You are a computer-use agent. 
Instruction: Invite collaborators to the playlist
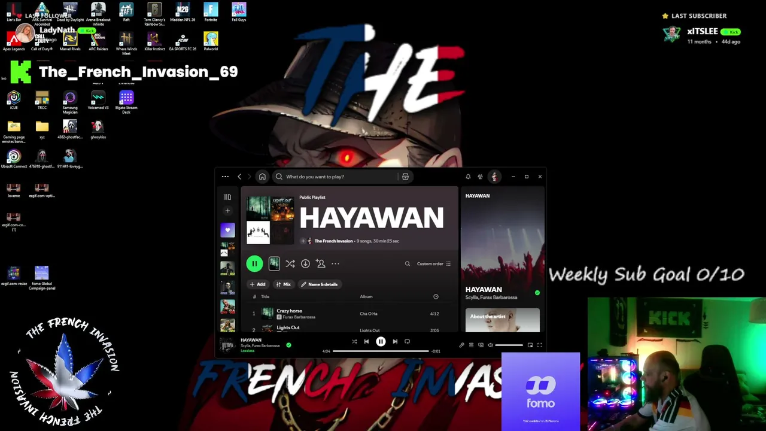click(x=320, y=263)
